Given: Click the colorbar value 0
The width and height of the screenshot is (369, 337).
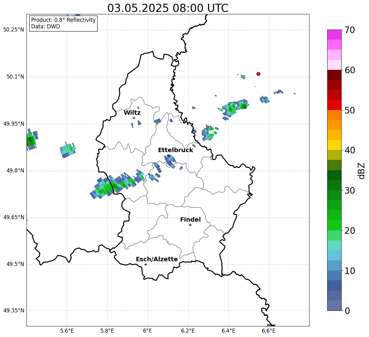Looking at the screenshot, I should [347, 311].
